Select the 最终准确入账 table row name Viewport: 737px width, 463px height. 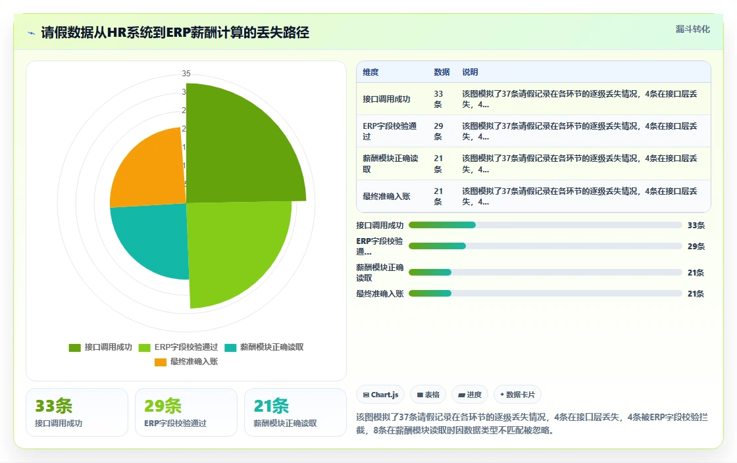click(x=386, y=196)
